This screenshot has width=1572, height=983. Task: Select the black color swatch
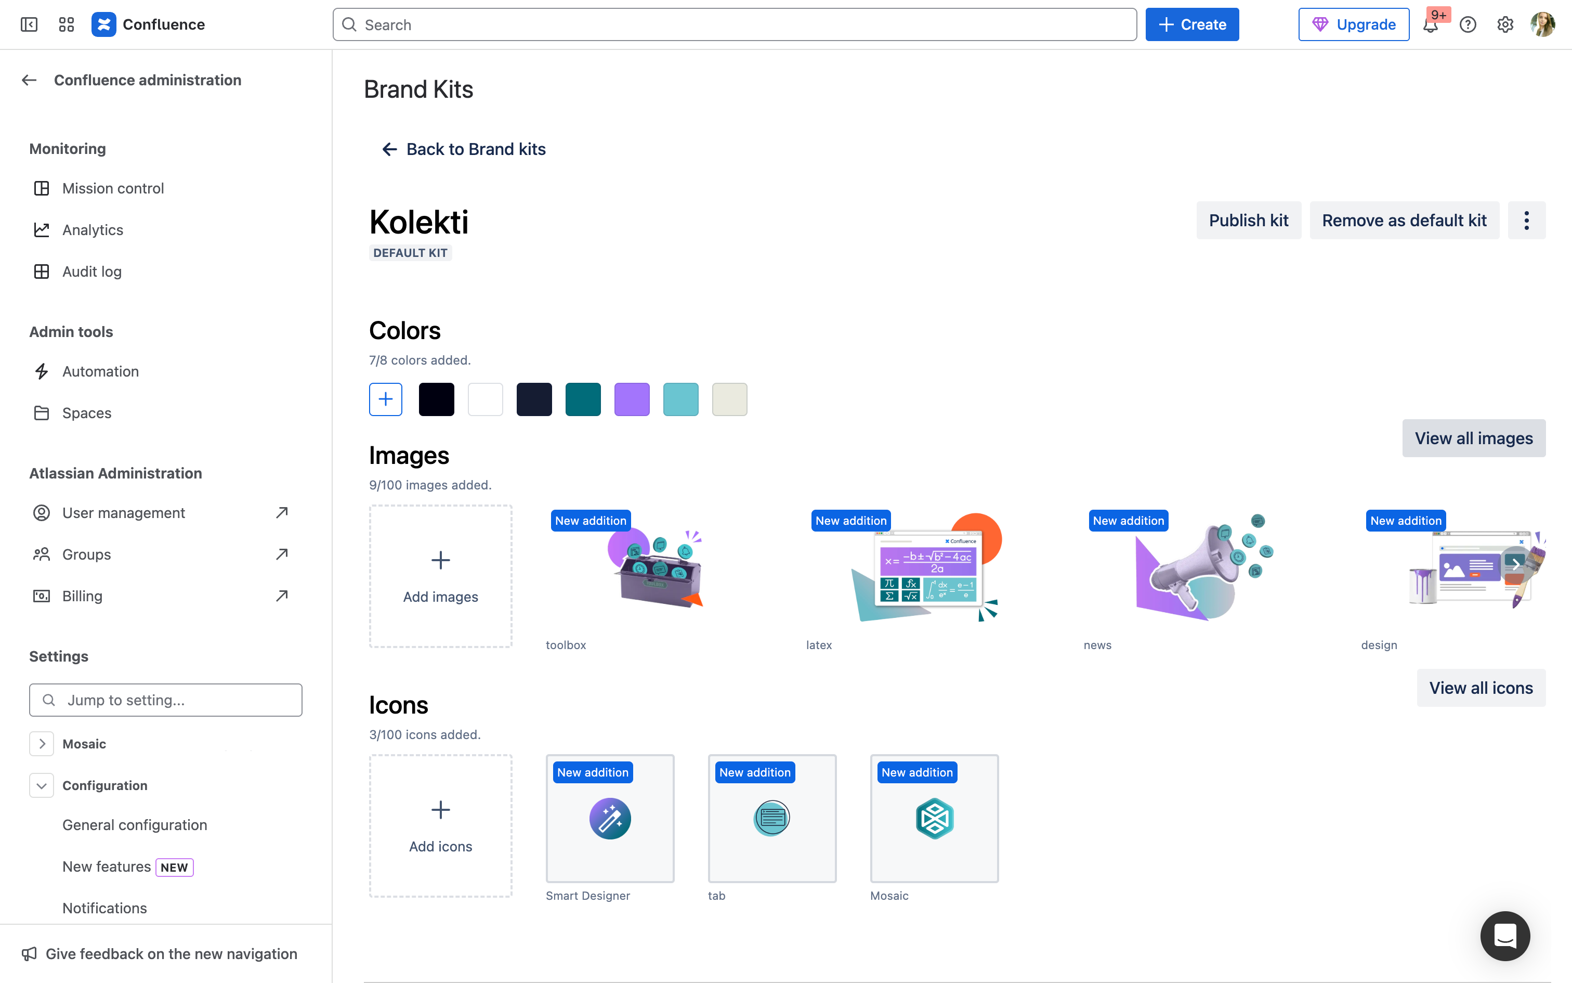coord(437,399)
